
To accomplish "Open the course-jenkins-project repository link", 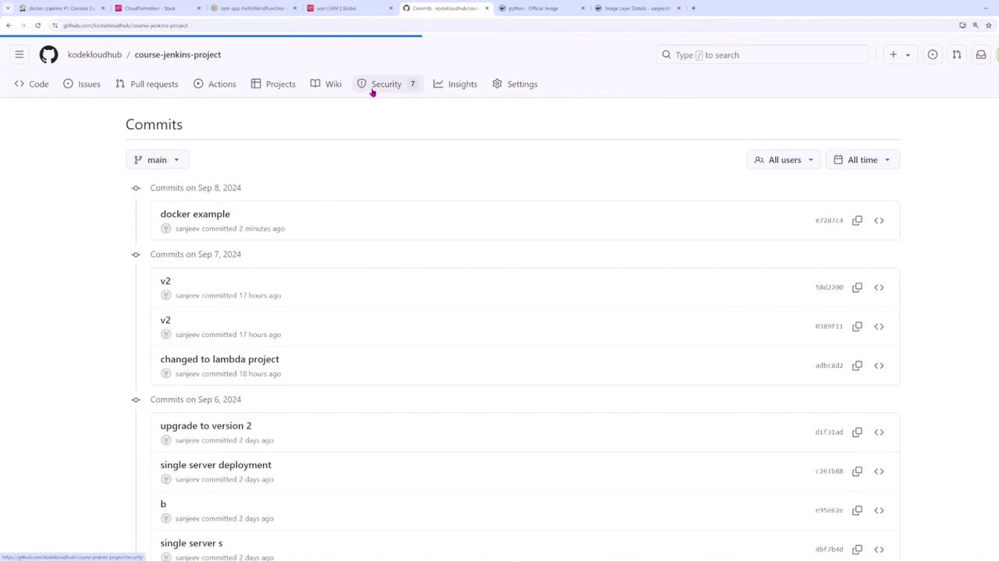I will [178, 55].
